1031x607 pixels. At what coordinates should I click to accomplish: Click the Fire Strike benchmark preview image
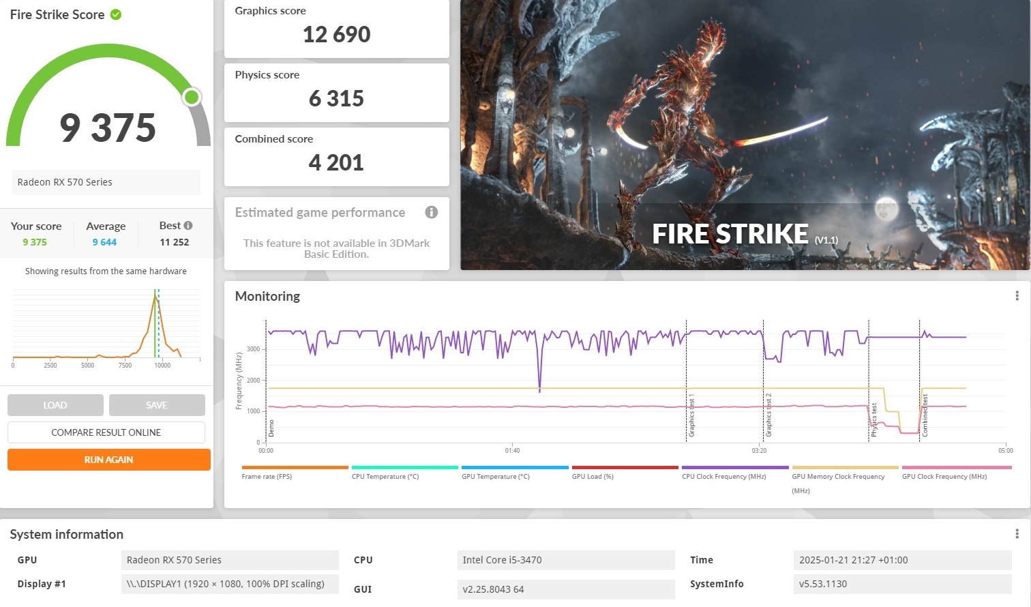[745, 135]
